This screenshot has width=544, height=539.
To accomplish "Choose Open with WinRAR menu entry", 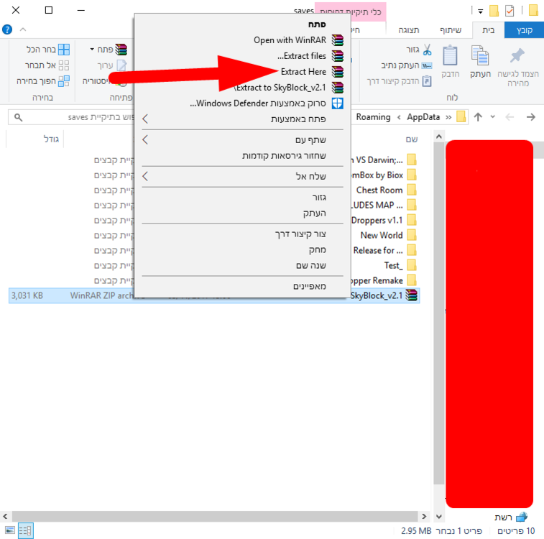I will (242, 40).
